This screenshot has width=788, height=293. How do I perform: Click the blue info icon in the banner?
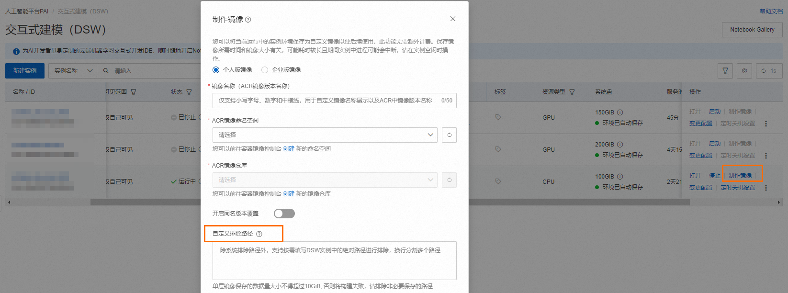[x=16, y=51]
